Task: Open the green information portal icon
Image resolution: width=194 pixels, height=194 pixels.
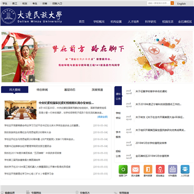Action: [123, 169]
